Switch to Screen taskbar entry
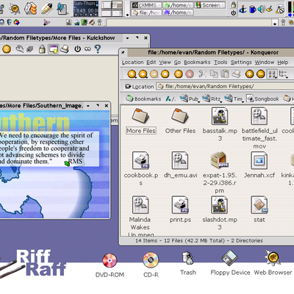The image size is (294, 294). [210, 5]
